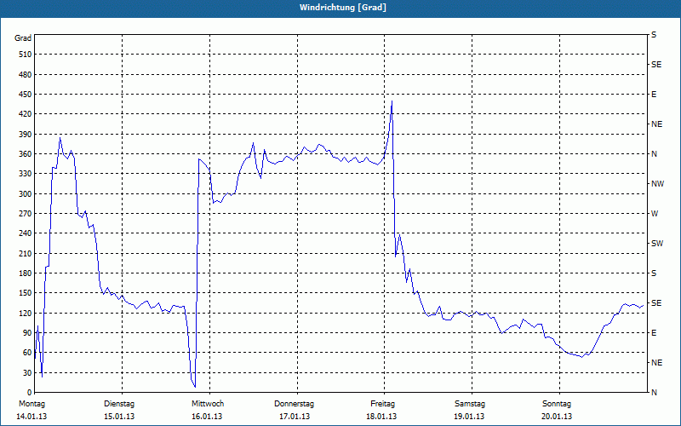Select the 300 axis value
The image size is (681, 426).
coord(26,194)
